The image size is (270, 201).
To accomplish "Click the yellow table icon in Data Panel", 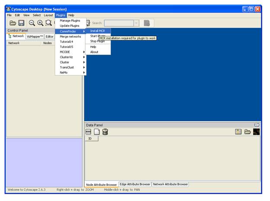I will [x=238, y=132].
